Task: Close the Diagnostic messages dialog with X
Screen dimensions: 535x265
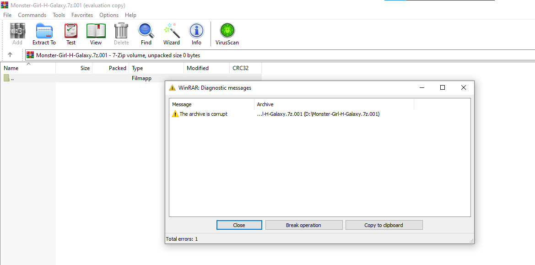Action: coord(463,88)
